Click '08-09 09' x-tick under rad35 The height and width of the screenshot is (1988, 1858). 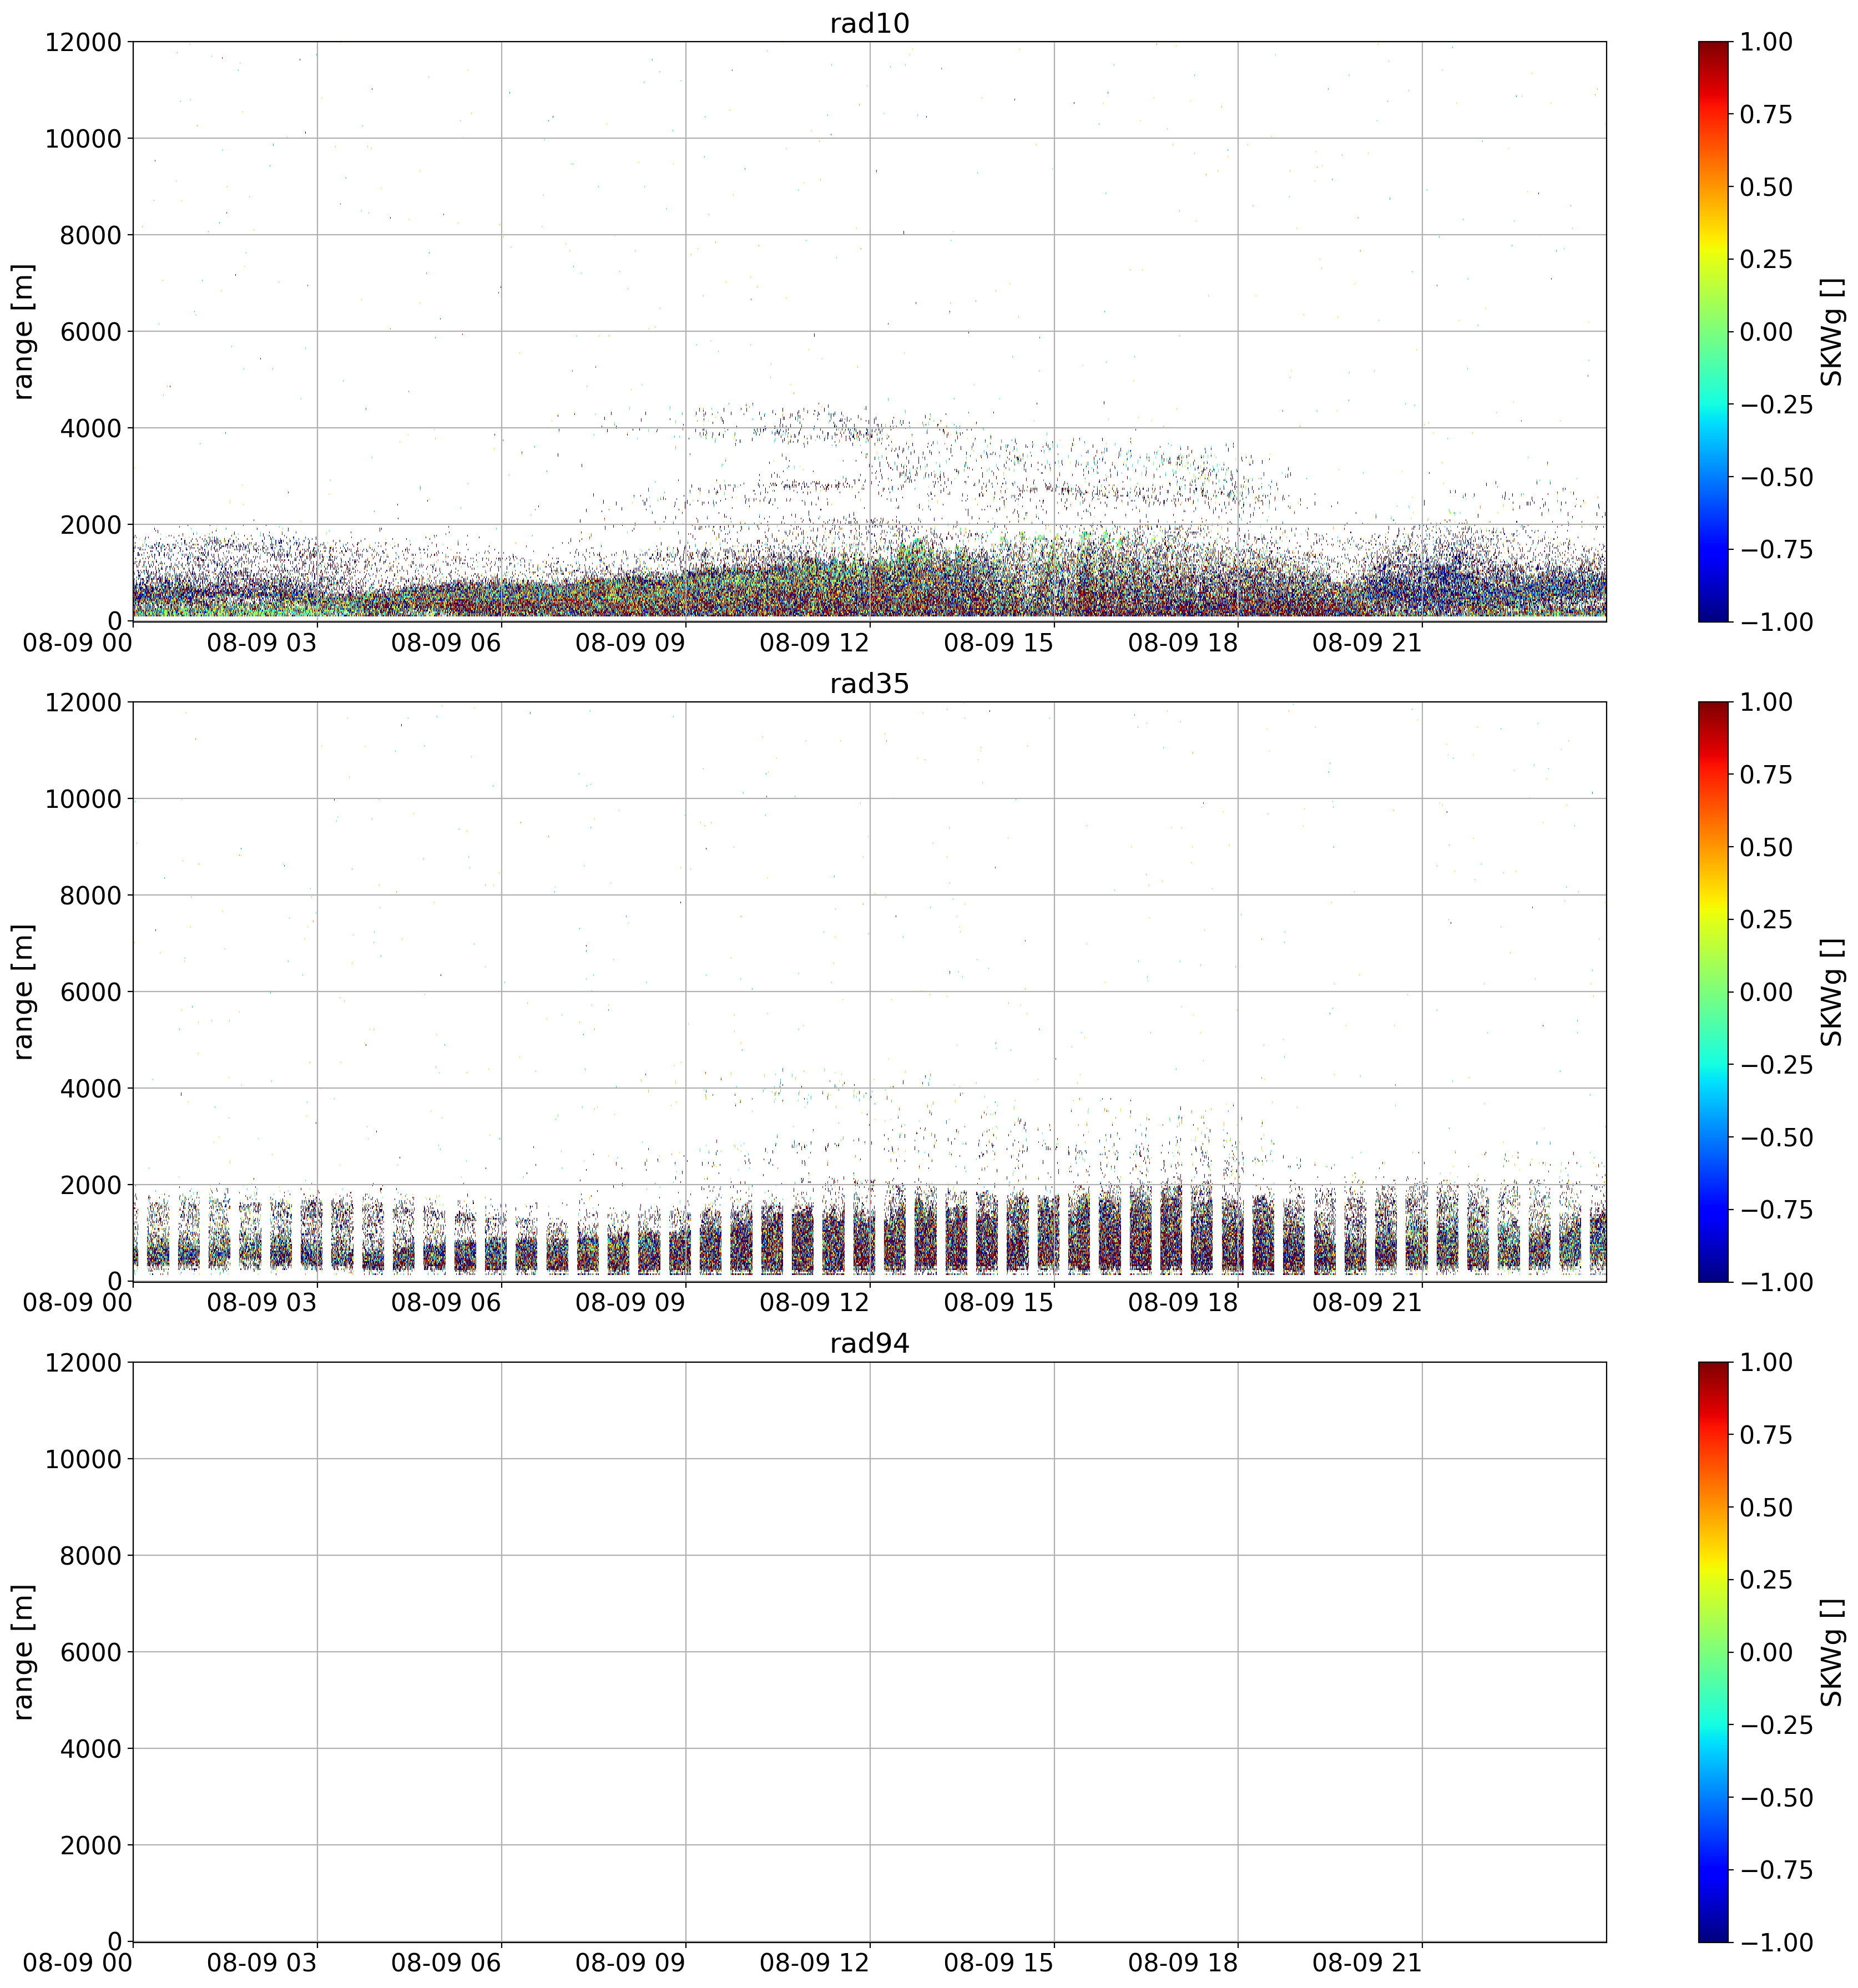(x=630, y=1303)
